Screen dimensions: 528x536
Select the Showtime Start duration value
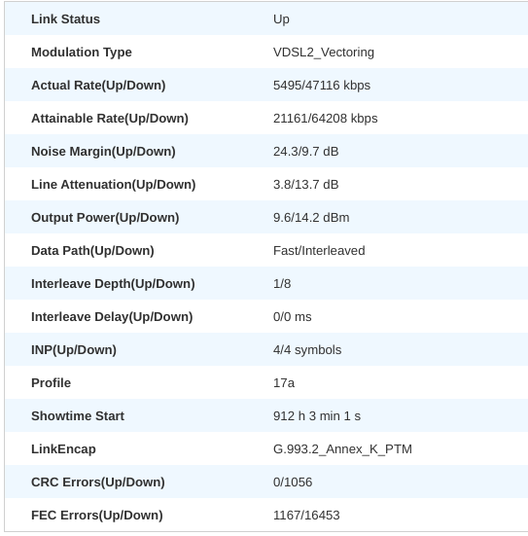(317, 416)
